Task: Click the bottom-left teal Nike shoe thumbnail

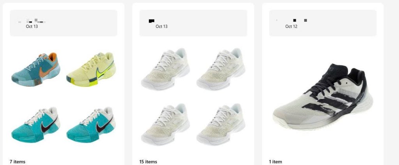Action: click(36, 124)
